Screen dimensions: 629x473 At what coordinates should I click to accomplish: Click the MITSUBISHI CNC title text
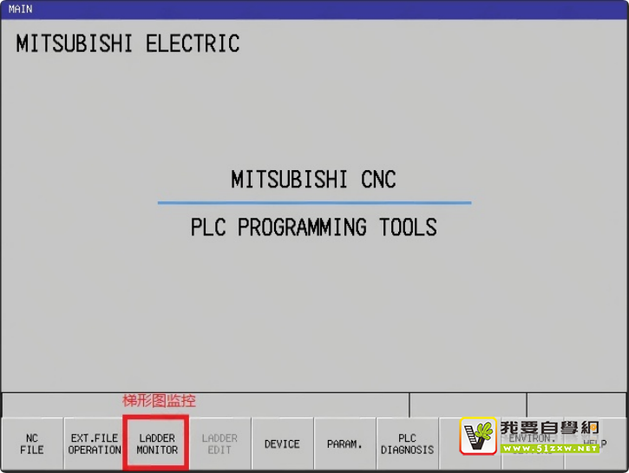click(313, 180)
